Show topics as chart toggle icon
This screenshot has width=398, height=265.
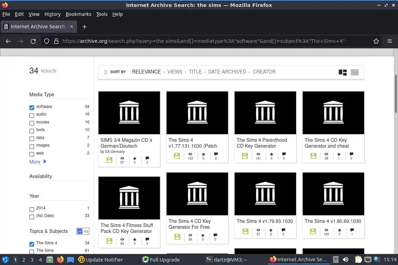click(x=80, y=231)
